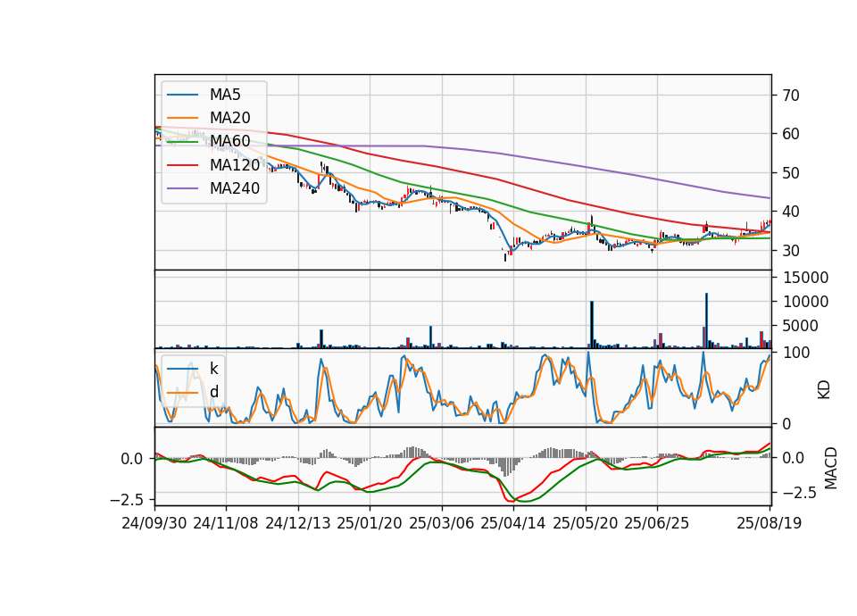Click the price axis value 70
Image resolution: width=857 pixels, height=616 pixels.
pyautogui.click(x=791, y=96)
